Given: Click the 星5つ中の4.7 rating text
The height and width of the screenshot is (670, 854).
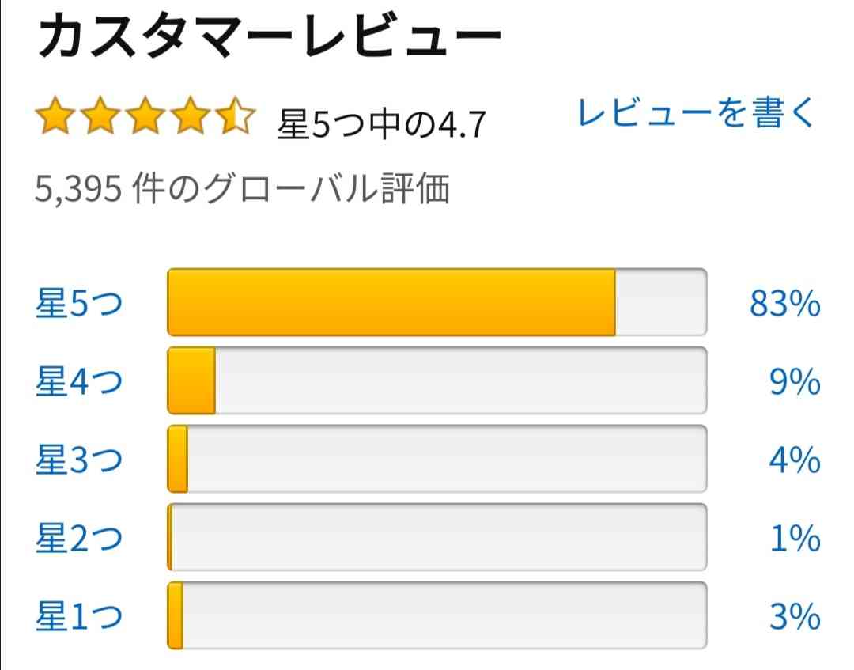Looking at the screenshot, I should (381, 124).
